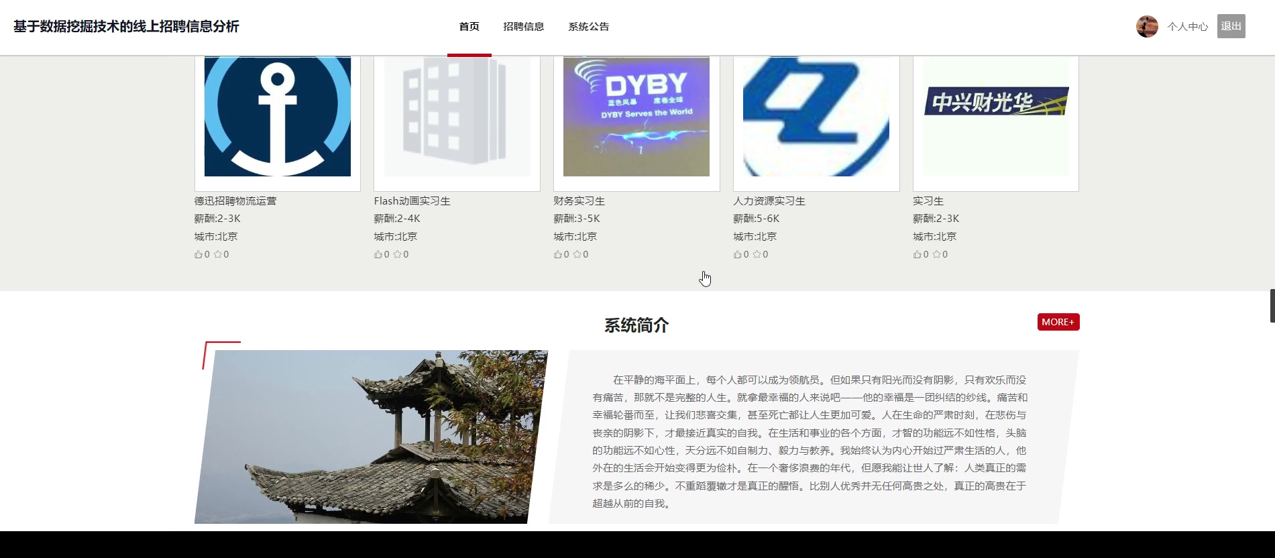Click the user avatar next to 个人中心
This screenshot has width=1275, height=558.
pos(1147,27)
